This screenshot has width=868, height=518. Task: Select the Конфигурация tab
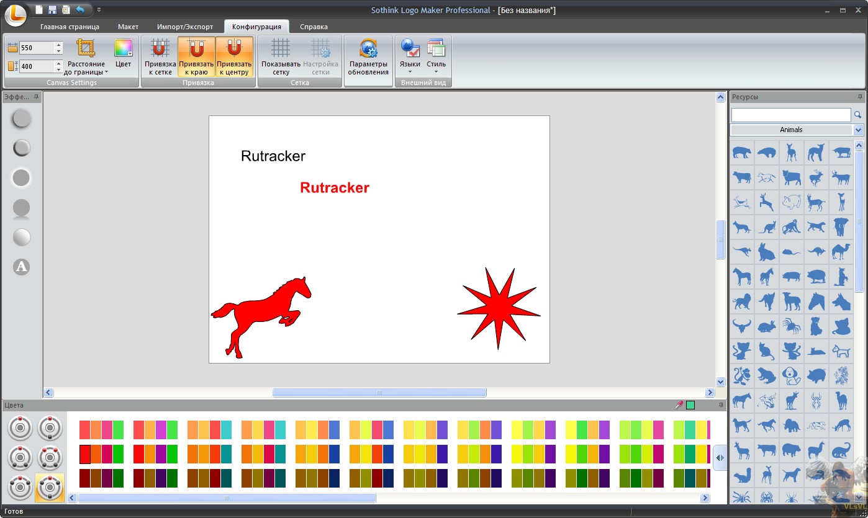click(256, 27)
